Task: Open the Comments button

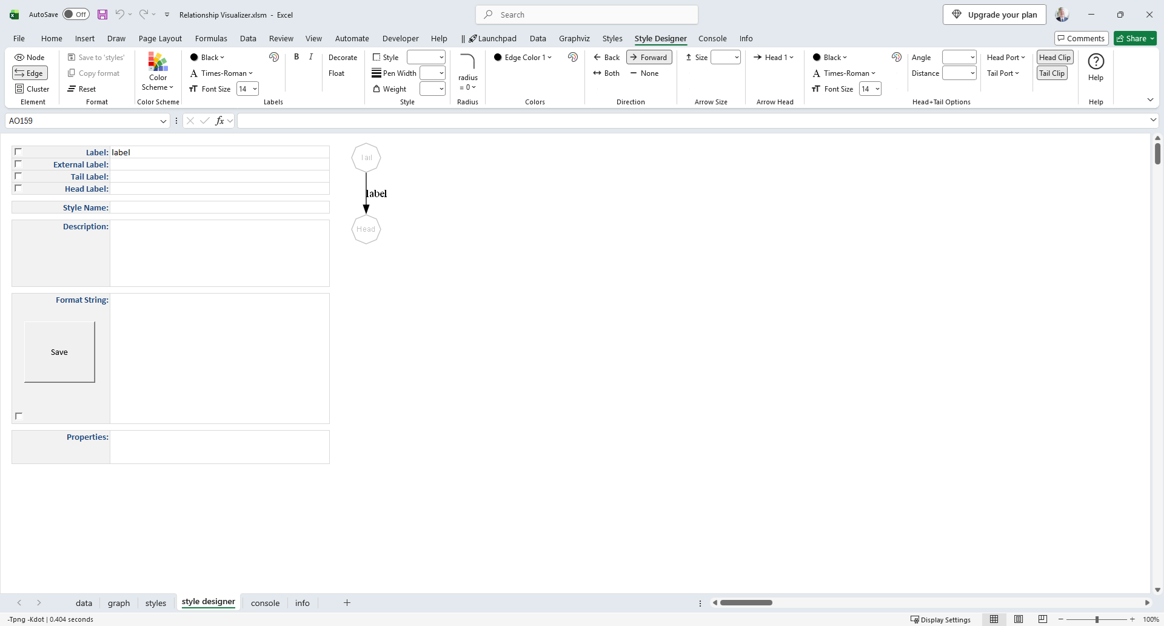Action: click(x=1082, y=38)
